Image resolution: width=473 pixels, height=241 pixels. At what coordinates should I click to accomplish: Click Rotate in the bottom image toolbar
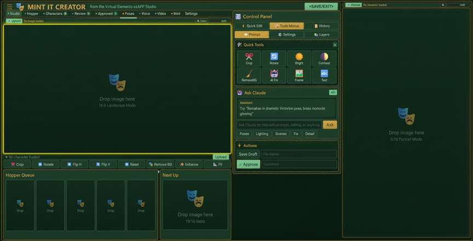click(45, 164)
